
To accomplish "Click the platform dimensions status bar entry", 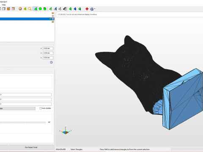I will pyautogui.click(x=61, y=149).
